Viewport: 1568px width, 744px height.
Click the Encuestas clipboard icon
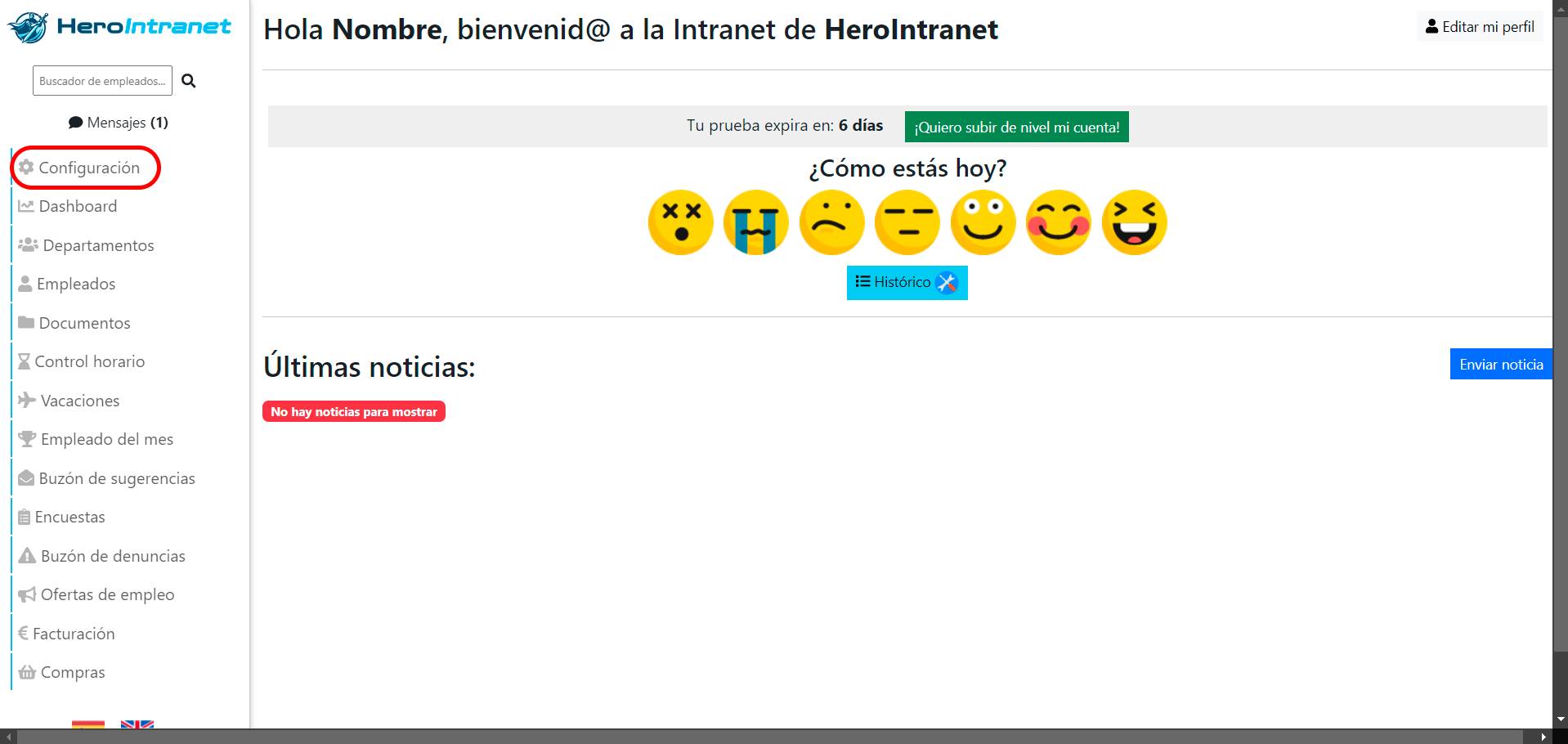pyautogui.click(x=25, y=517)
